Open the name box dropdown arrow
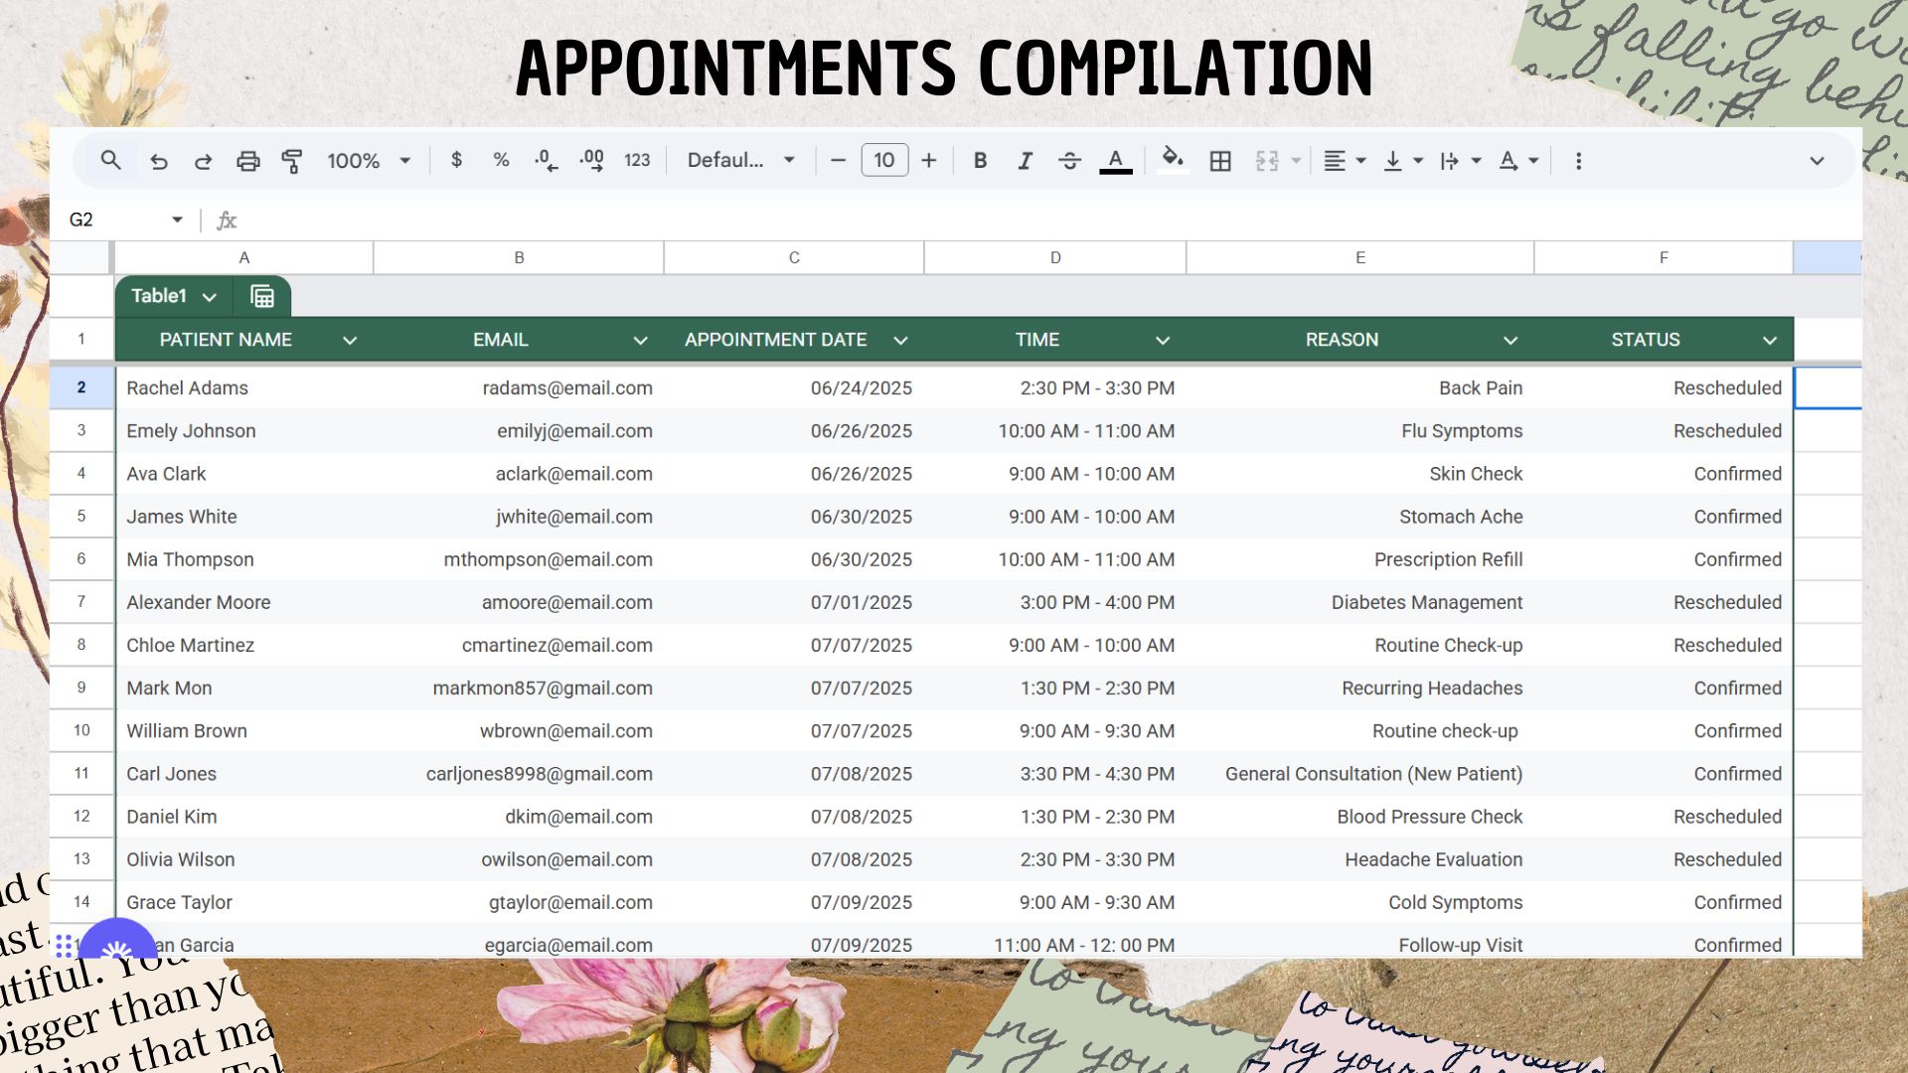The image size is (1908, 1073). point(177,220)
